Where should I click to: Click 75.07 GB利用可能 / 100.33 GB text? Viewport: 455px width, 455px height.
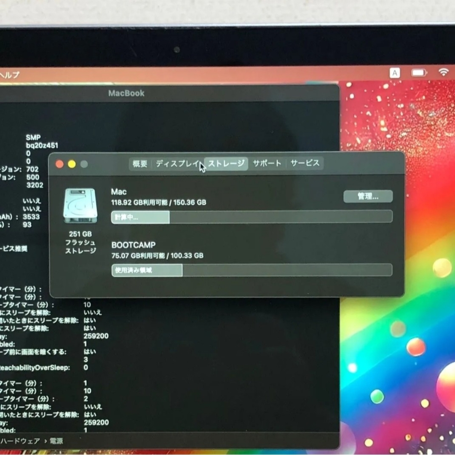(x=157, y=256)
